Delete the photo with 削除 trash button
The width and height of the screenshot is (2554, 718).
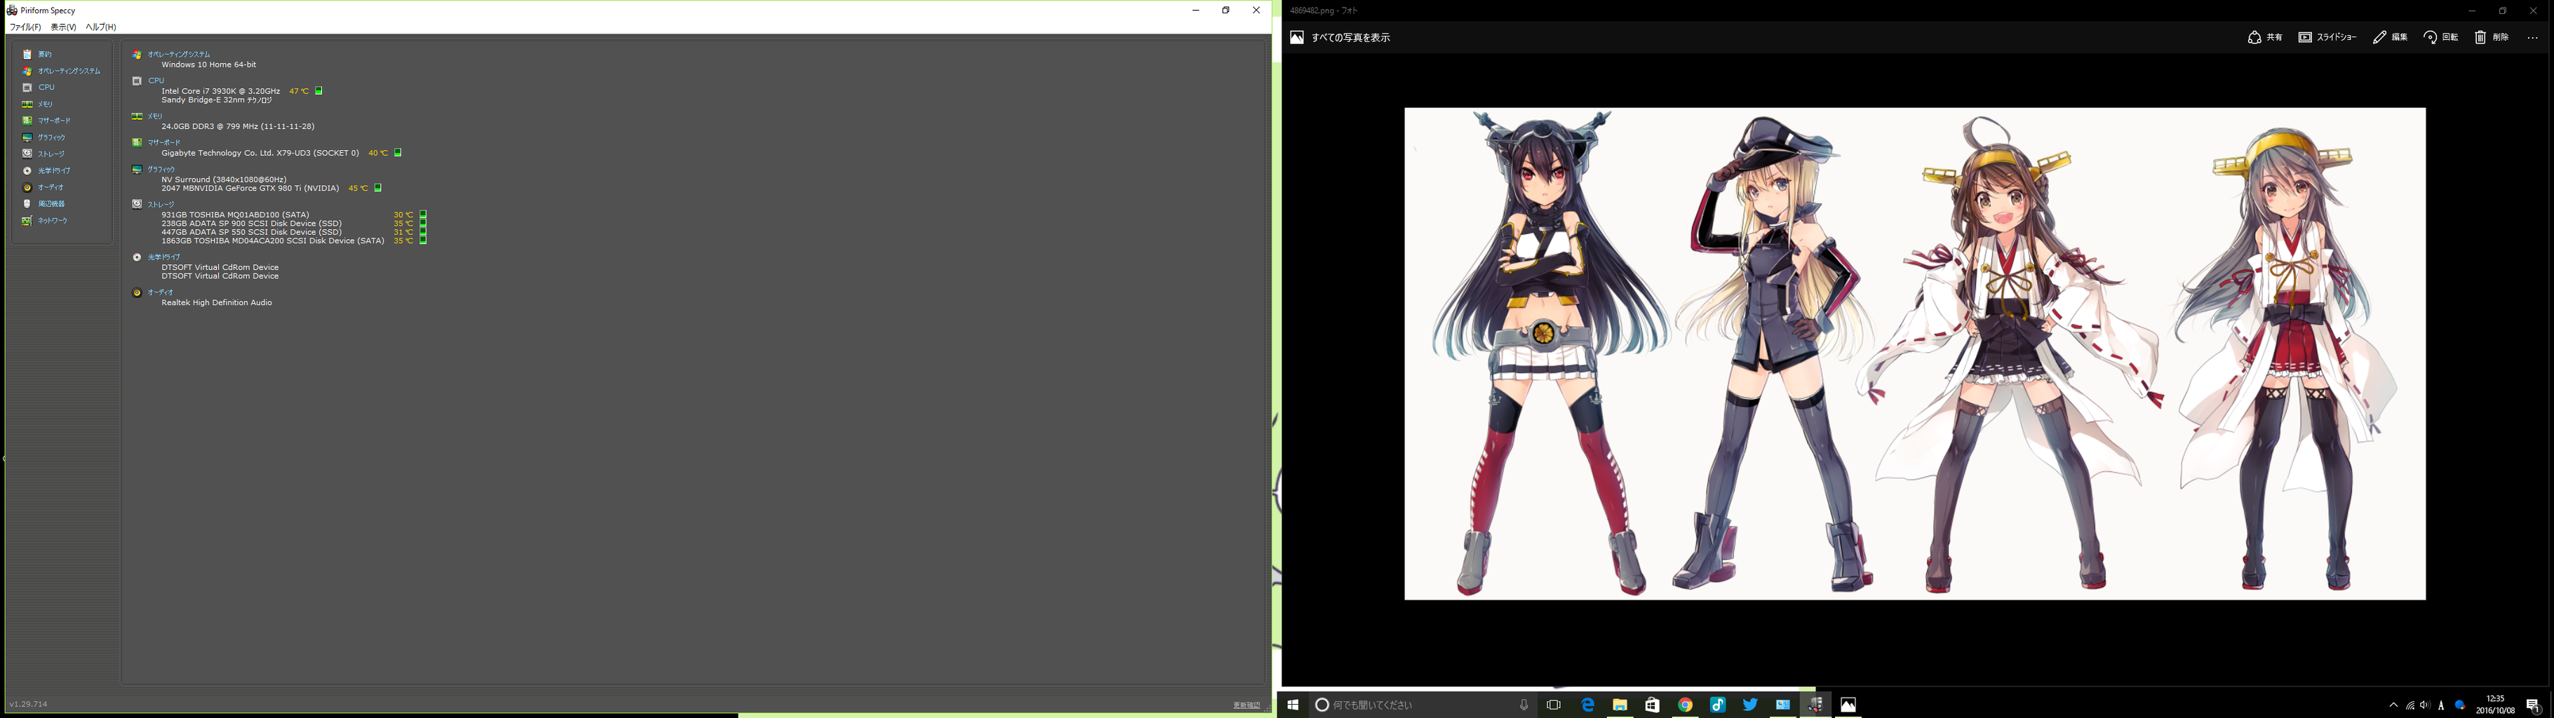[x=2492, y=38]
